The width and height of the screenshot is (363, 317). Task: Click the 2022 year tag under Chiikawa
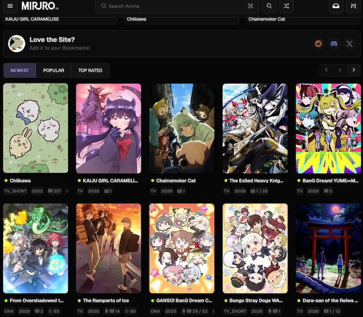click(x=37, y=191)
